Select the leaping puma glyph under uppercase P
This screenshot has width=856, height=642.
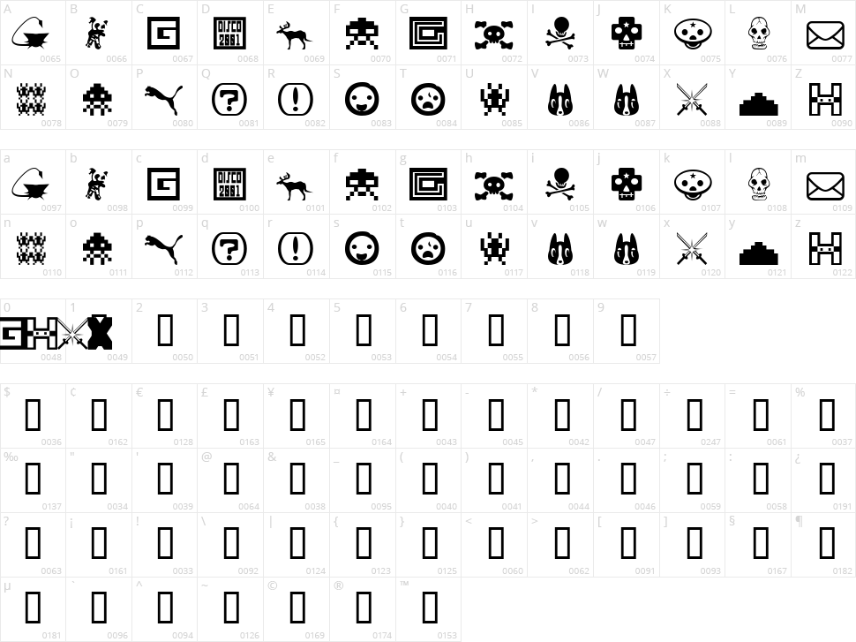164,100
